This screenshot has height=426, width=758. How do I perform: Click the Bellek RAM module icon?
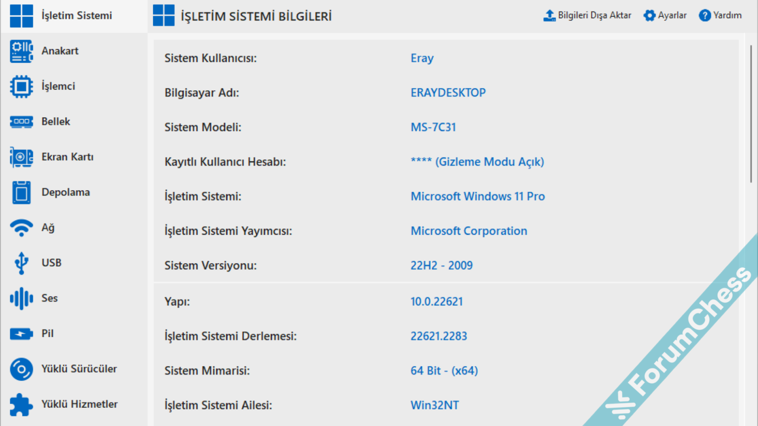21,121
